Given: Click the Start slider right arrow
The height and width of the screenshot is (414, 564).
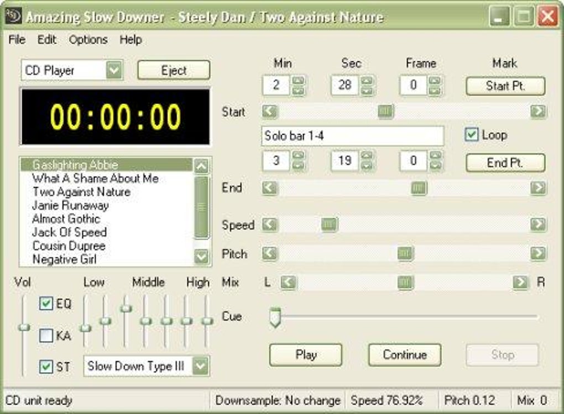Looking at the screenshot, I should 538,112.
